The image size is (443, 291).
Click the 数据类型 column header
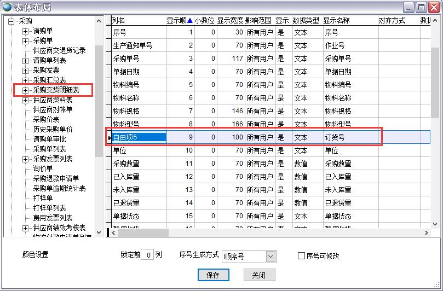pyautogui.click(x=306, y=21)
